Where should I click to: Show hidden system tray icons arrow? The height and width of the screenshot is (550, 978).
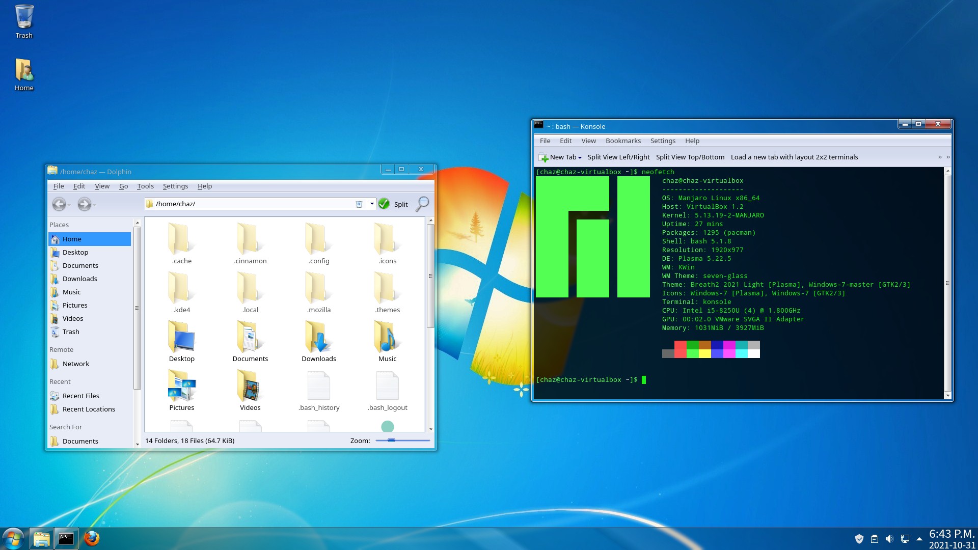tap(919, 539)
